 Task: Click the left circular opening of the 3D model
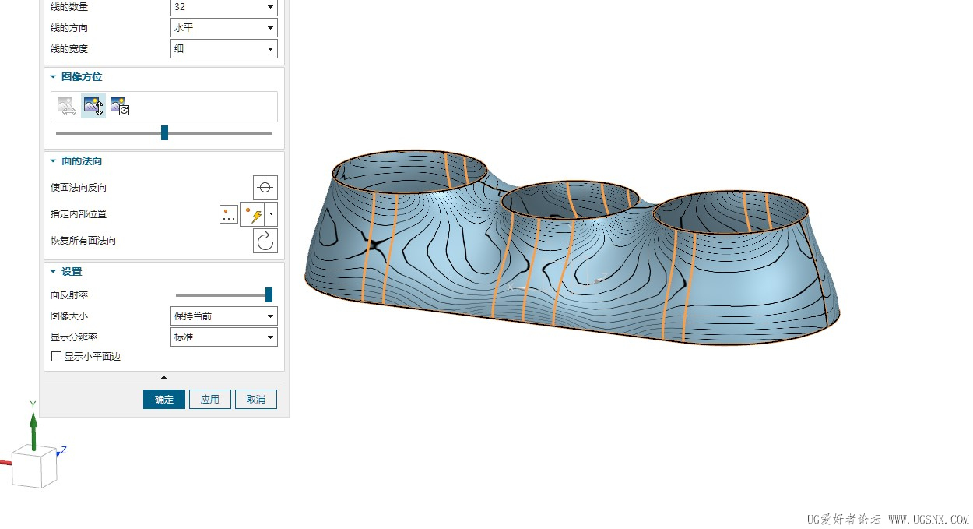coord(410,171)
